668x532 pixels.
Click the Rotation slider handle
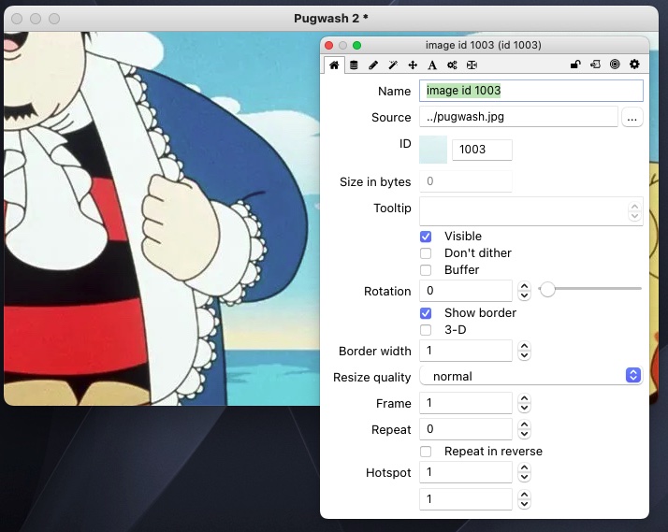pyautogui.click(x=548, y=290)
